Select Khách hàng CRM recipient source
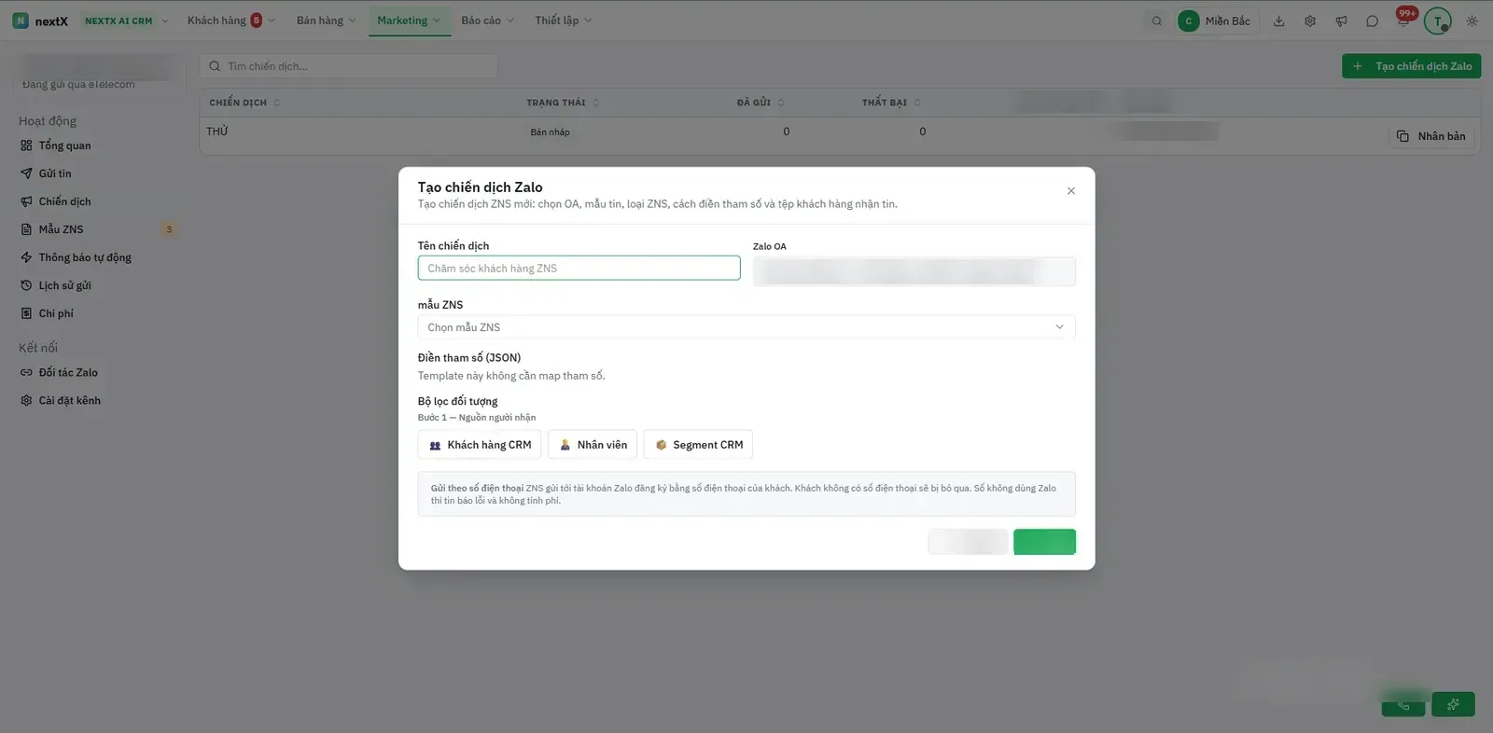Screen dimensions: 1493x733 click(x=480, y=445)
